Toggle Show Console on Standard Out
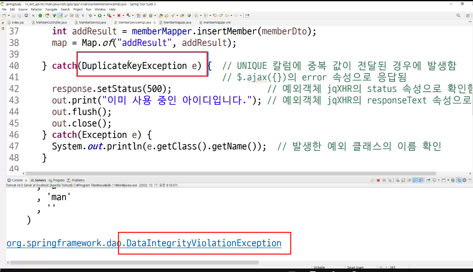 coord(415,180)
